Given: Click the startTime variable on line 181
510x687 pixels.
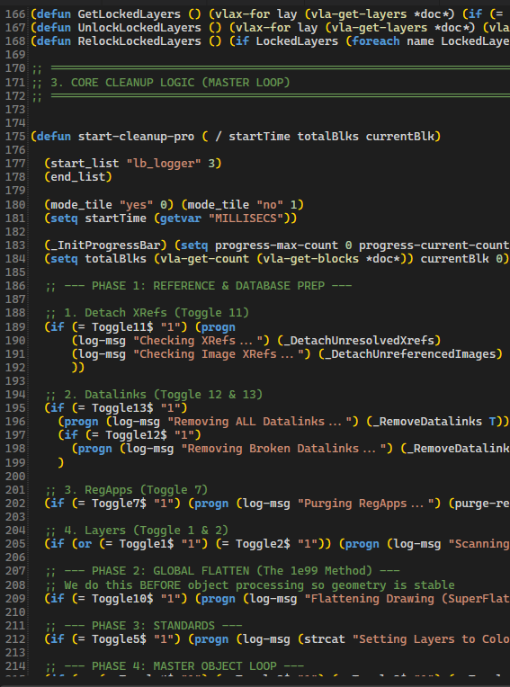Looking at the screenshot, I should click(115, 218).
